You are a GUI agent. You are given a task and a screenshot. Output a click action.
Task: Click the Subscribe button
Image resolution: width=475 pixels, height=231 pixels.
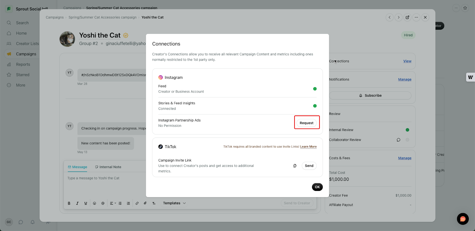(x=370, y=95)
